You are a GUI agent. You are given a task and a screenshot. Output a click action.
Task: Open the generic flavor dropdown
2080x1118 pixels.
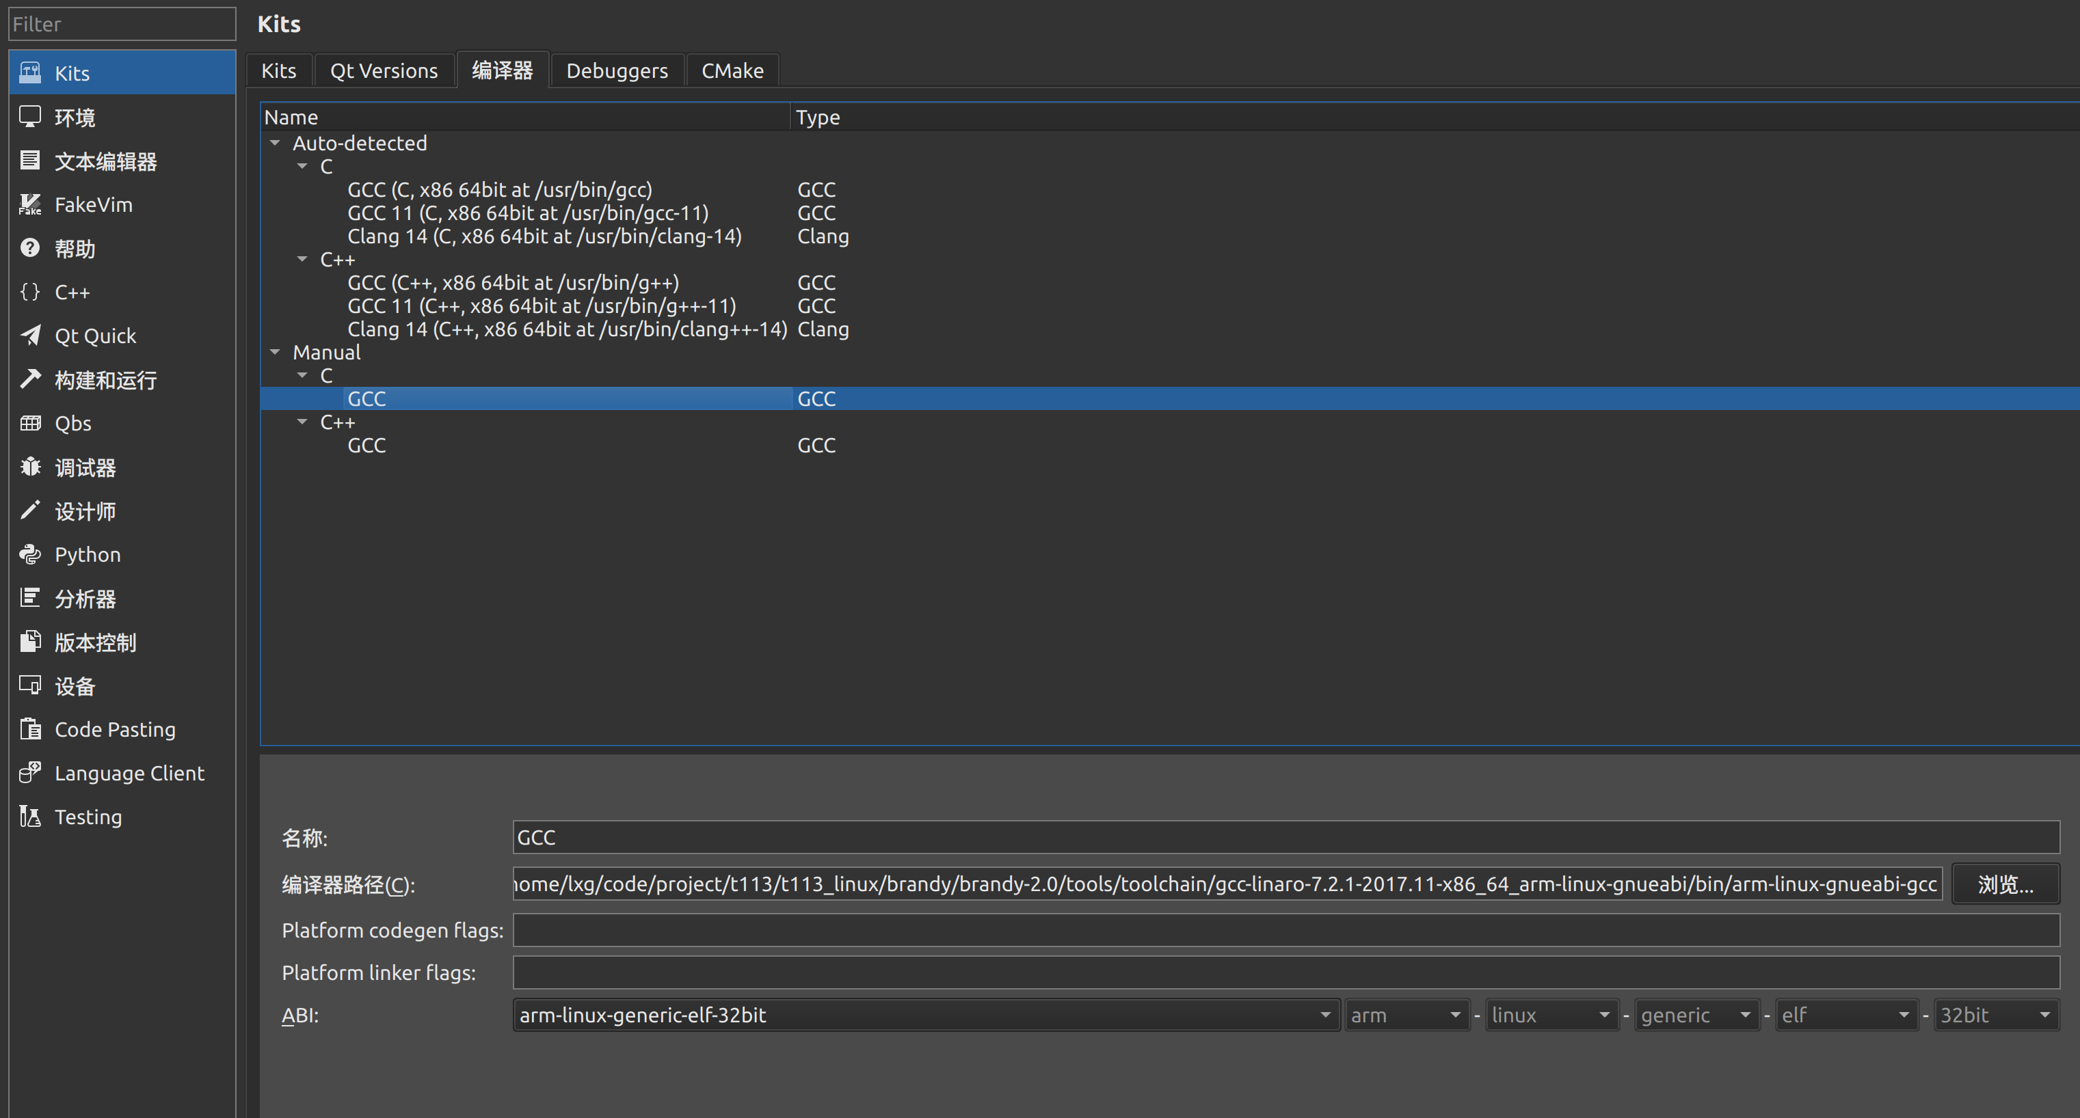coord(1696,1015)
